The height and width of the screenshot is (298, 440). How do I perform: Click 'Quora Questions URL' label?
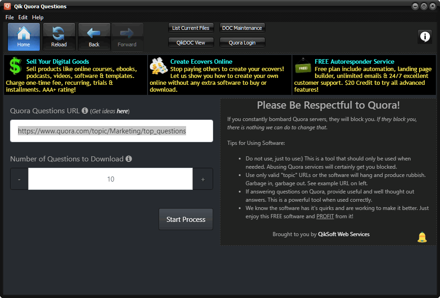click(45, 111)
